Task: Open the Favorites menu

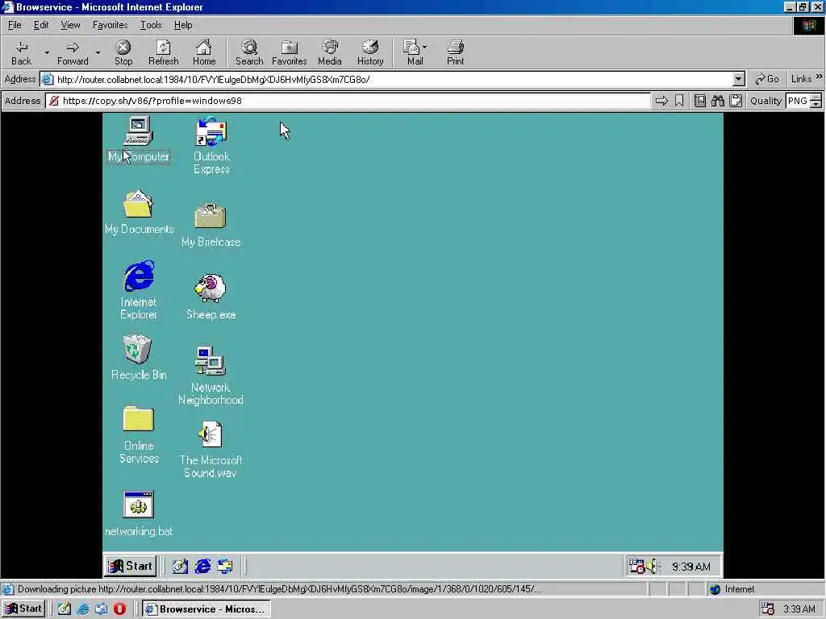Action: 110,25
